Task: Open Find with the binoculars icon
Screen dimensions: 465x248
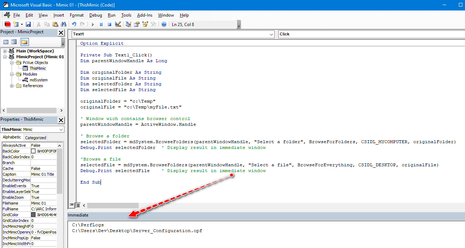Action: click(x=64, y=24)
